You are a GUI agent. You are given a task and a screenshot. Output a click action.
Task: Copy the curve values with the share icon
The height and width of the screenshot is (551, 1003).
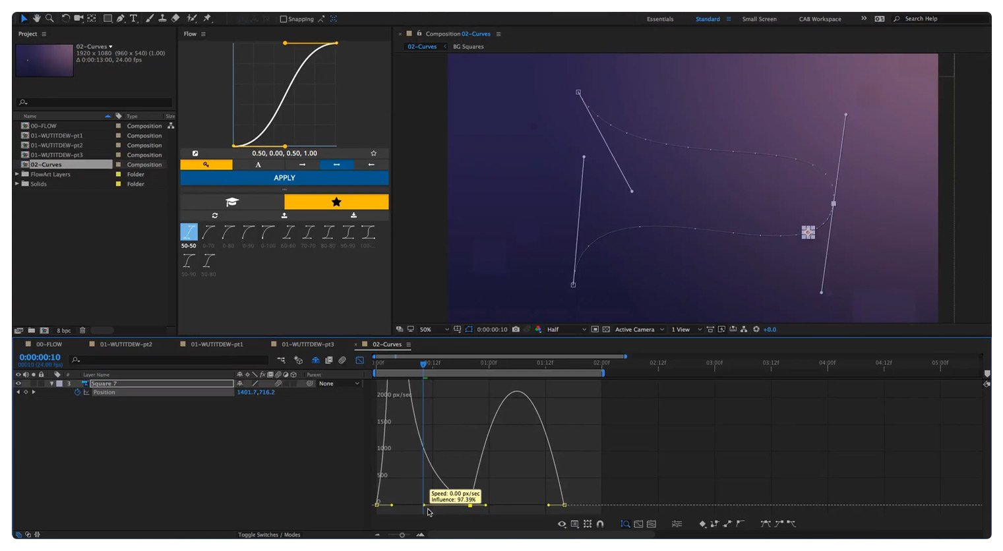196,153
